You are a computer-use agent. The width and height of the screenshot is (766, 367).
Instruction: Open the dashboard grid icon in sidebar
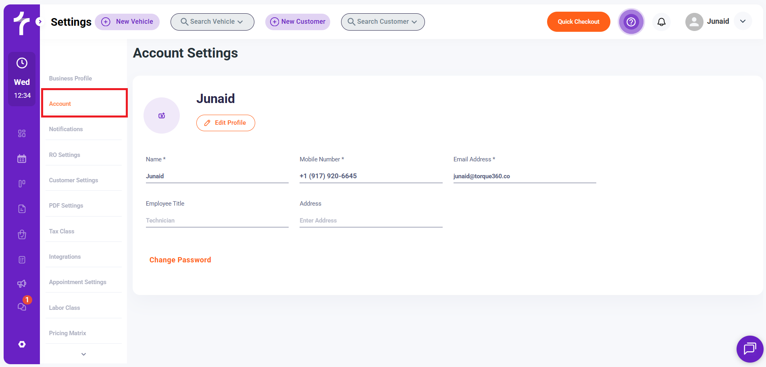pyautogui.click(x=22, y=134)
